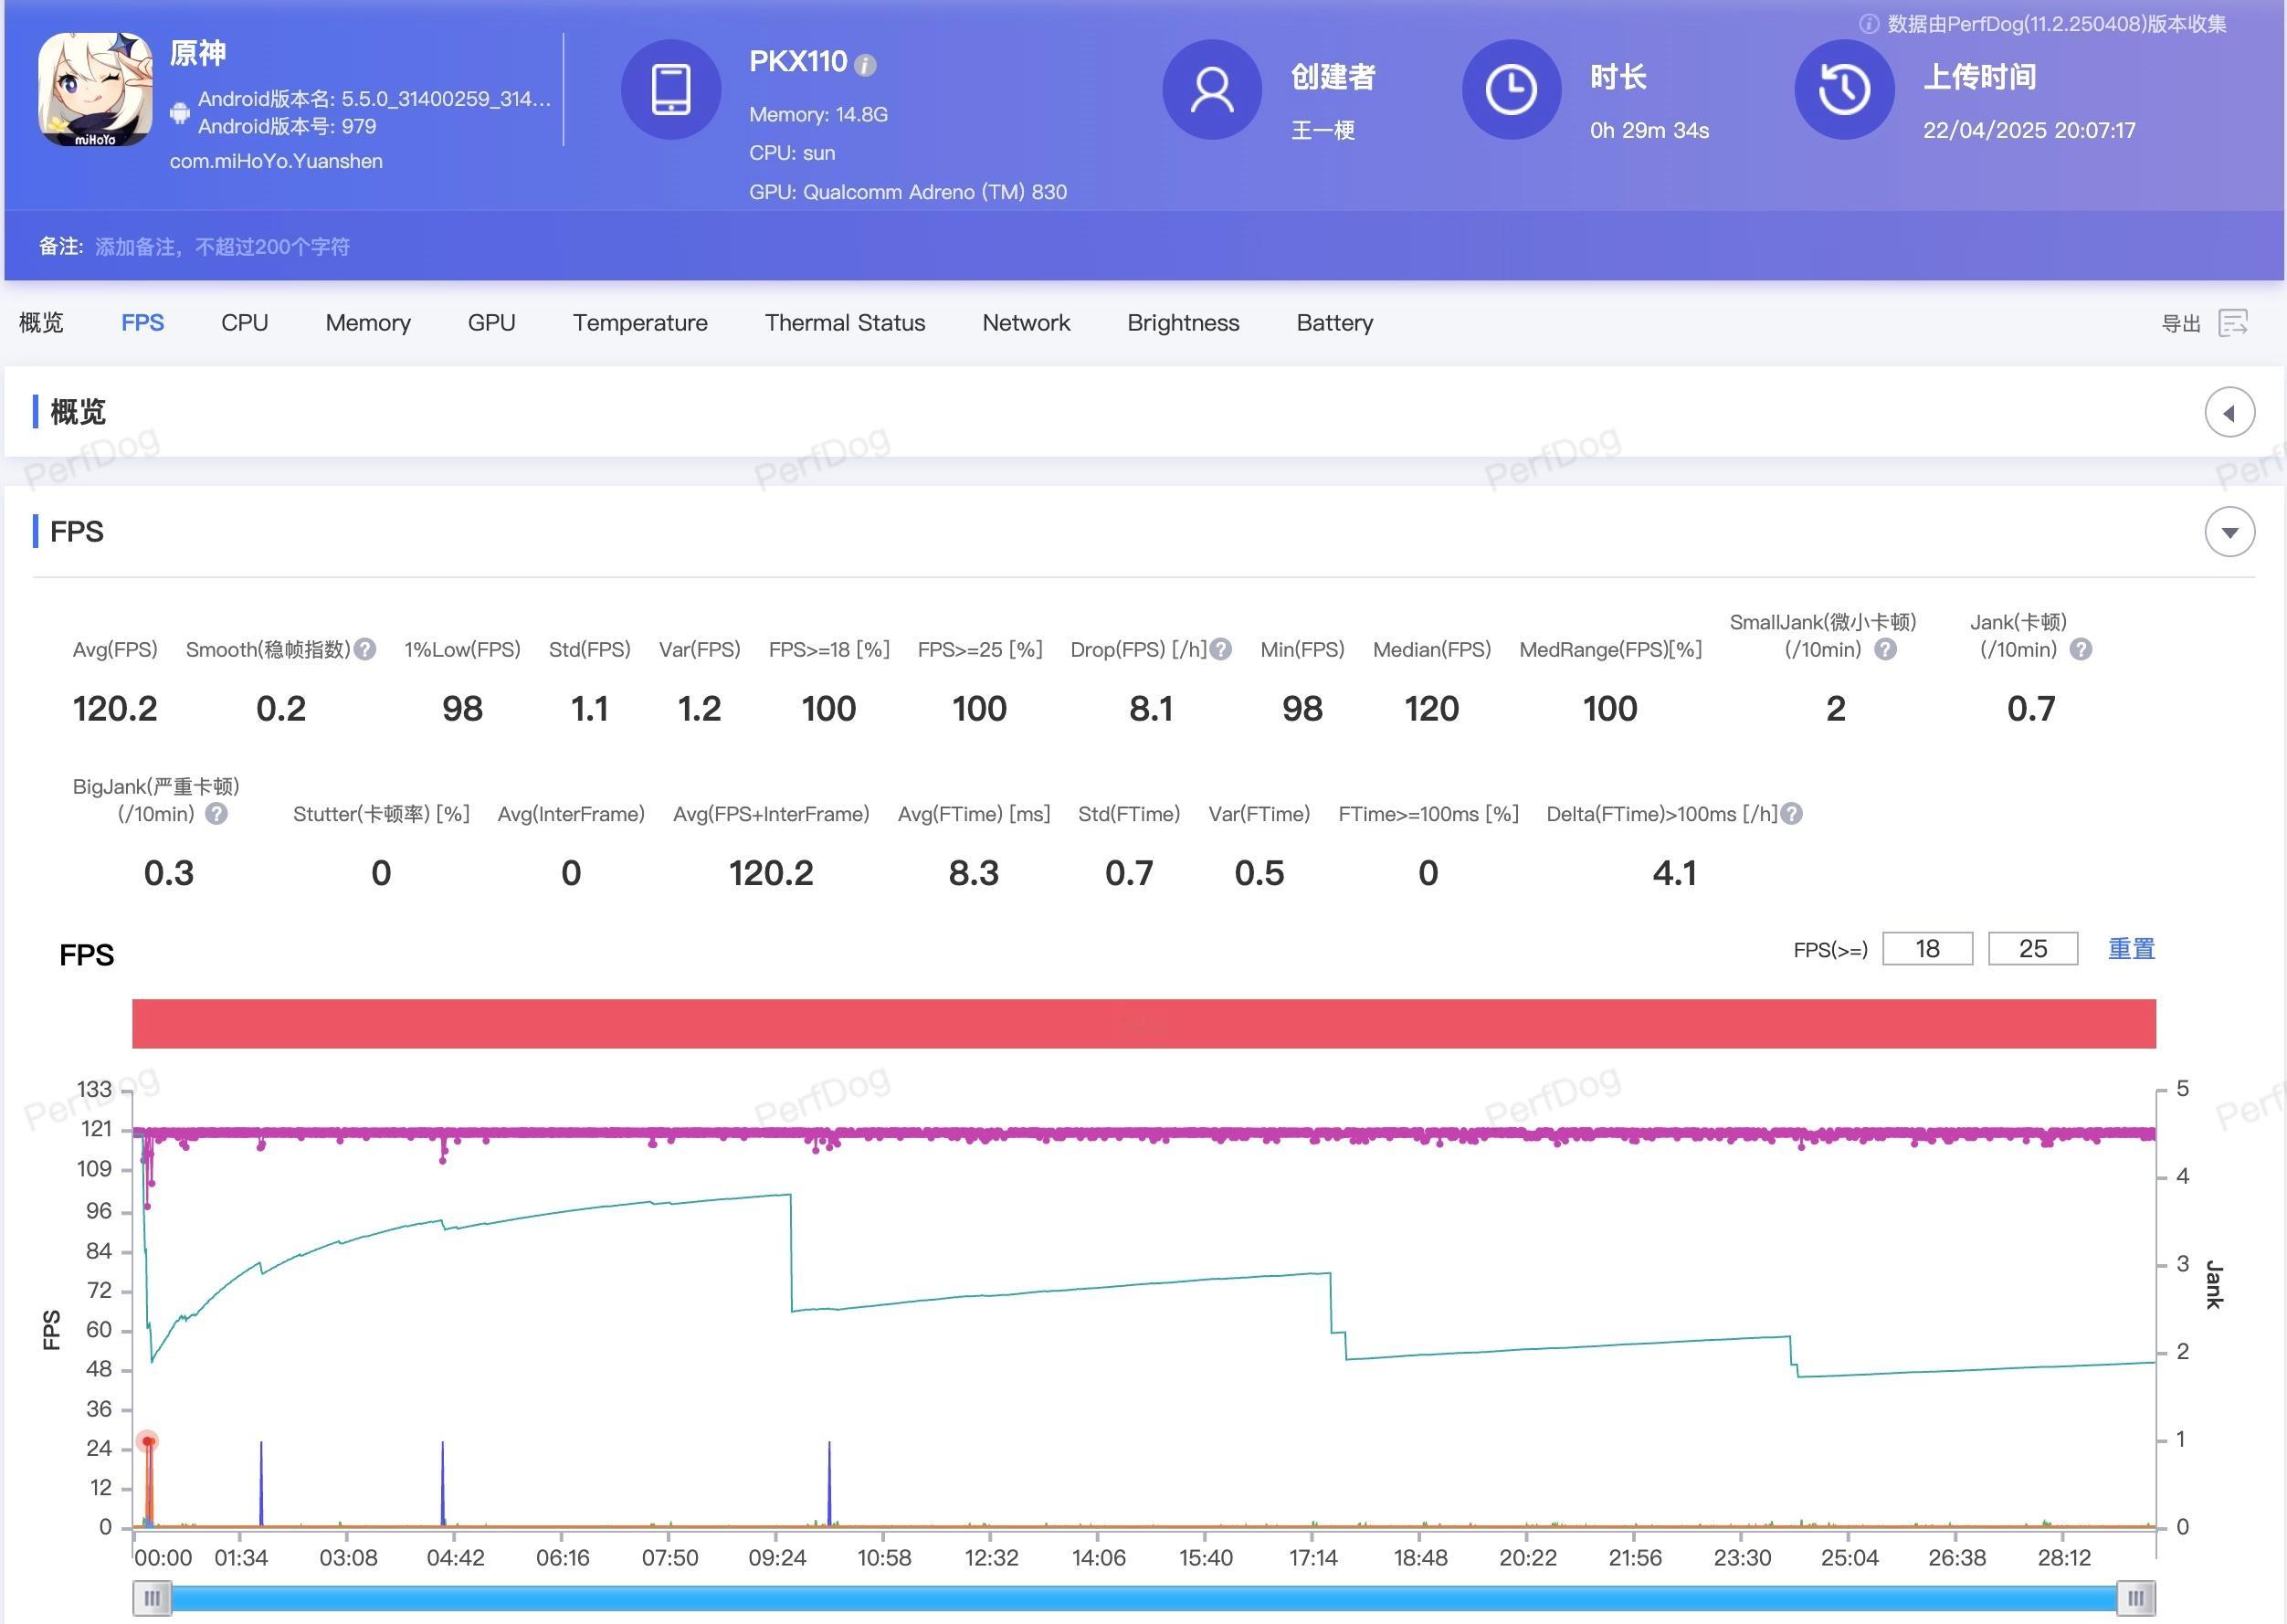Click the Avg(FPS) value 120.2
The height and width of the screenshot is (1624, 2287).
115,708
